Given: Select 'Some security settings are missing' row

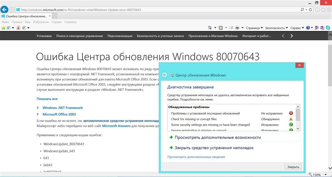Looking at the screenshot, I should tap(232, 125).
